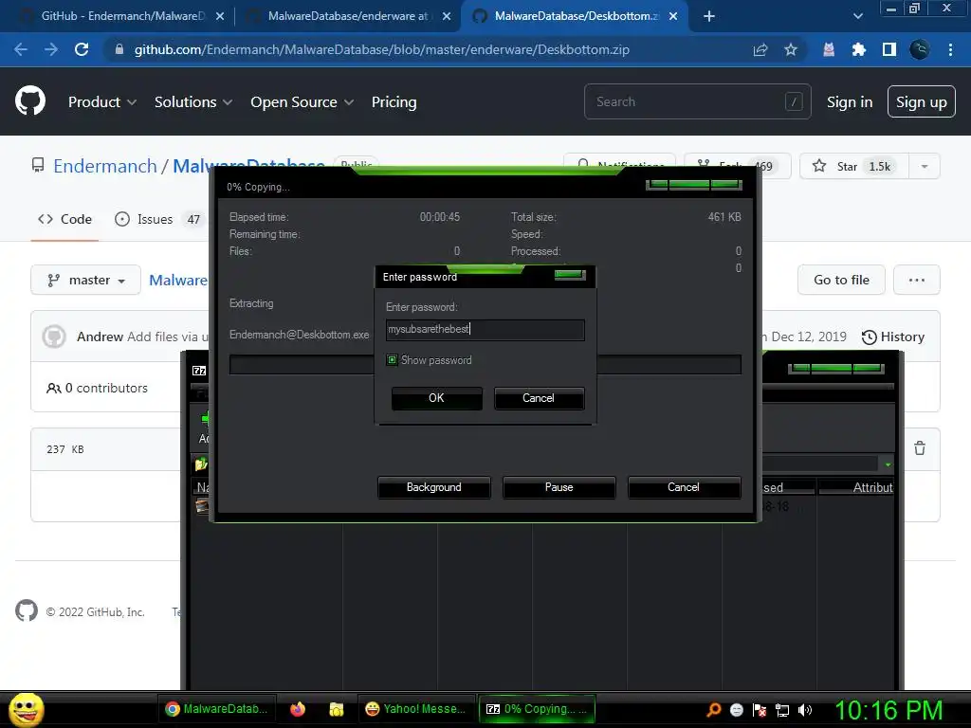
Task: Open the file explorer taskbar icon
Action: [x=337, y=709]
